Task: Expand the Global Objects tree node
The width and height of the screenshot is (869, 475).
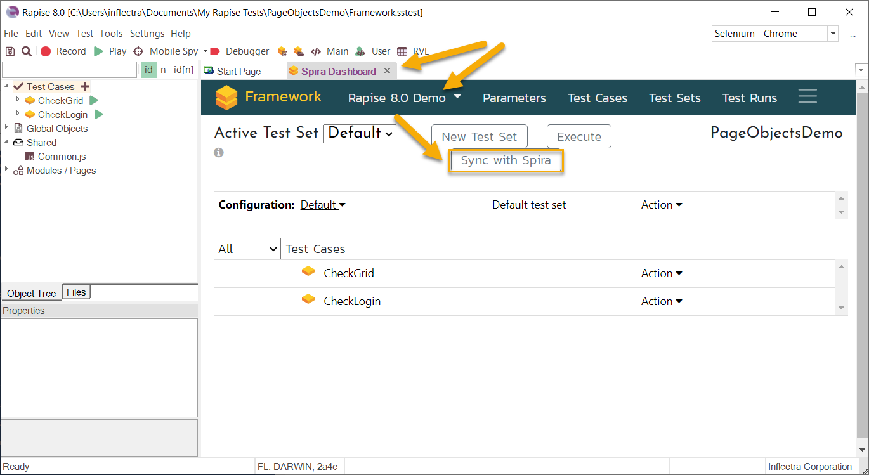Action: coord(7,129)
